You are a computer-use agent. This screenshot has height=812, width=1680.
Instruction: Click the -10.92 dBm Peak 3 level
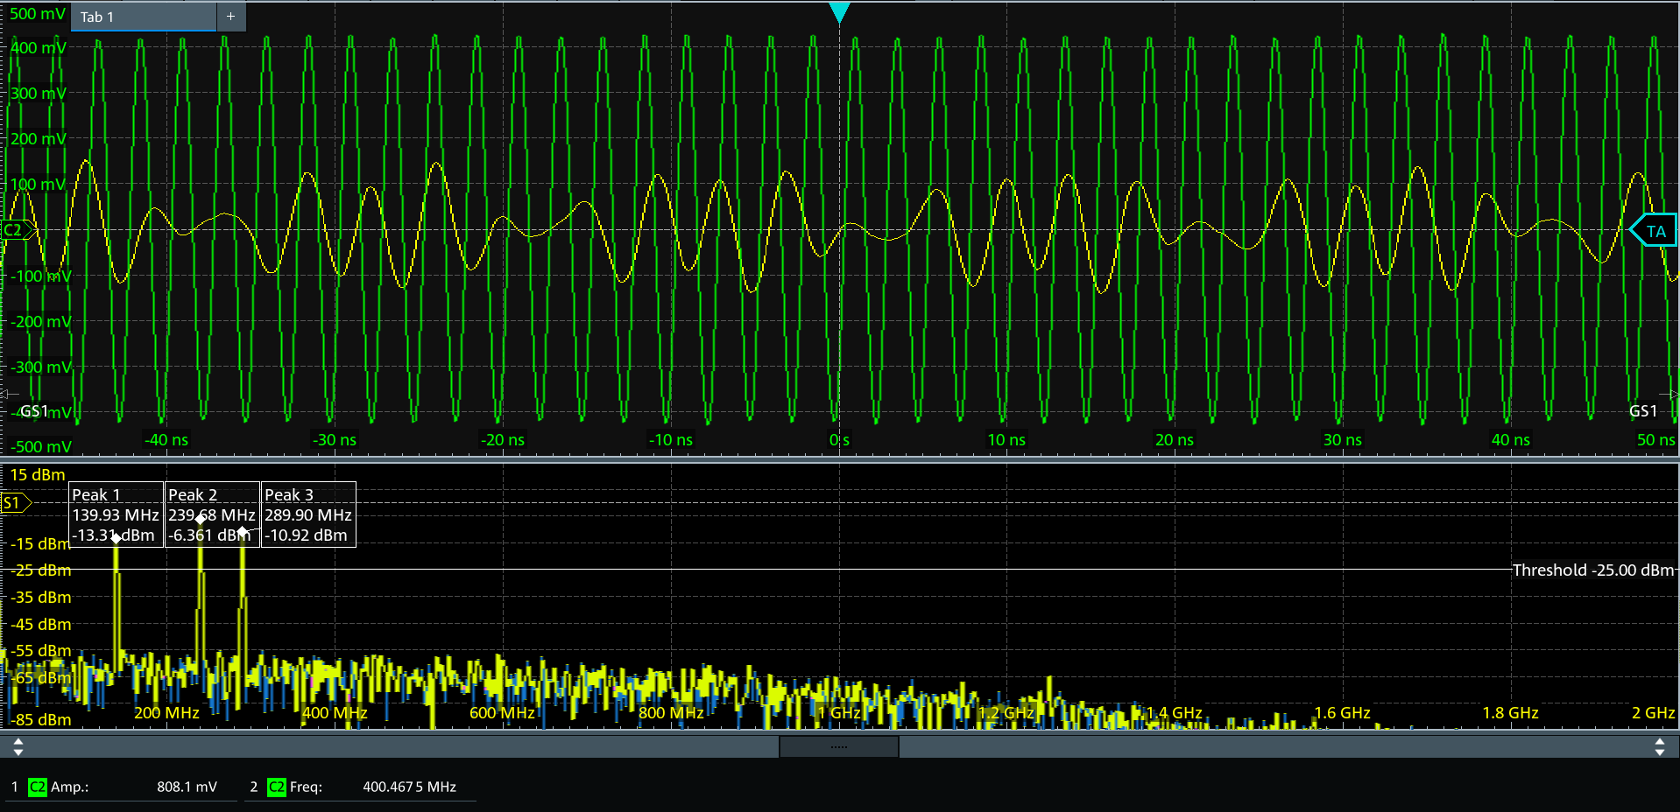tap(306, 535)
